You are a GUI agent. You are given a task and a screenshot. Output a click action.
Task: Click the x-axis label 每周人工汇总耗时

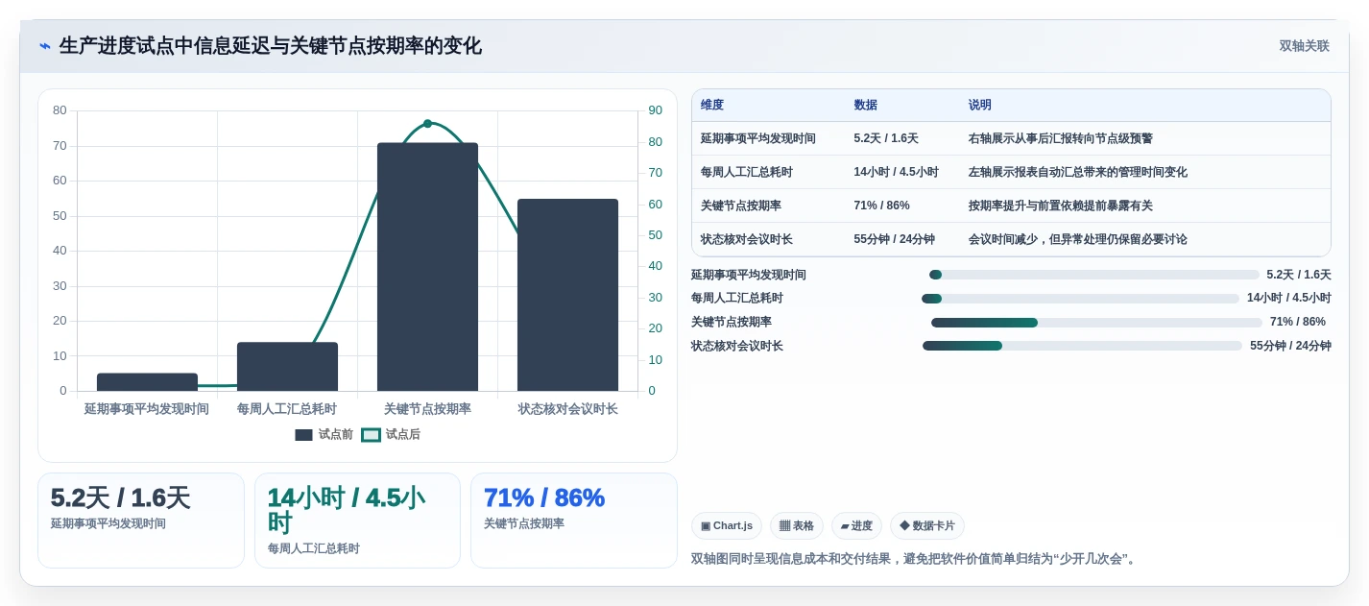(x=287, y=409)
